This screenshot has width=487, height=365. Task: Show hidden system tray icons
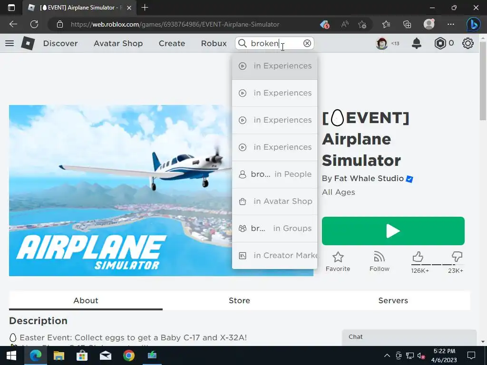pos(387,355)
